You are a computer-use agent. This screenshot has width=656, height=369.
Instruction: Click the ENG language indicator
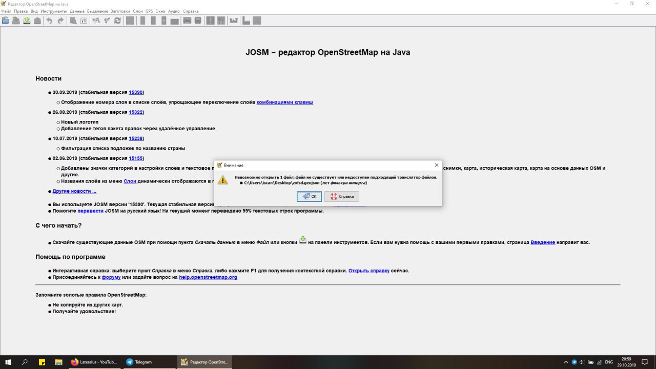coord(609,362)
